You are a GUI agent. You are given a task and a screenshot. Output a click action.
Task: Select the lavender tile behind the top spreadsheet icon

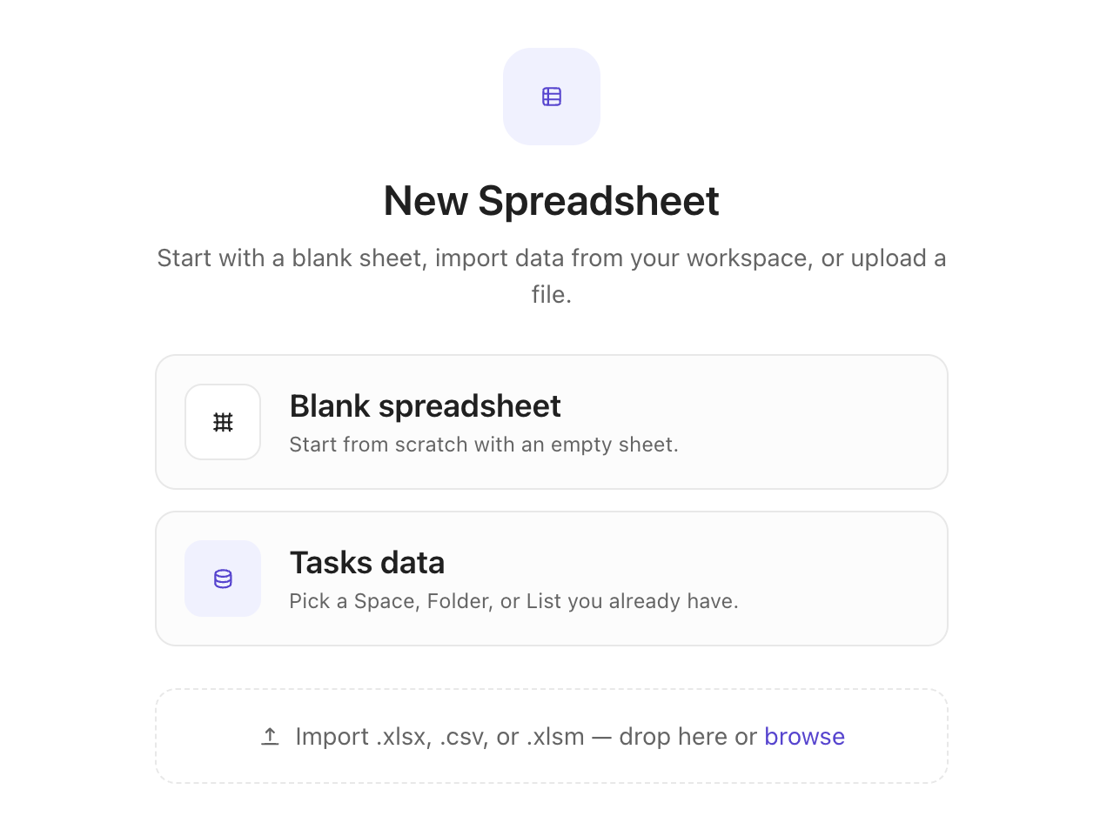tap(552, 97)
